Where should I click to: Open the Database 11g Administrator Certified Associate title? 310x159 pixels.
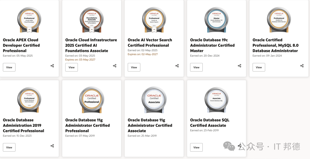pyautogui.click(x=150, y=125)
